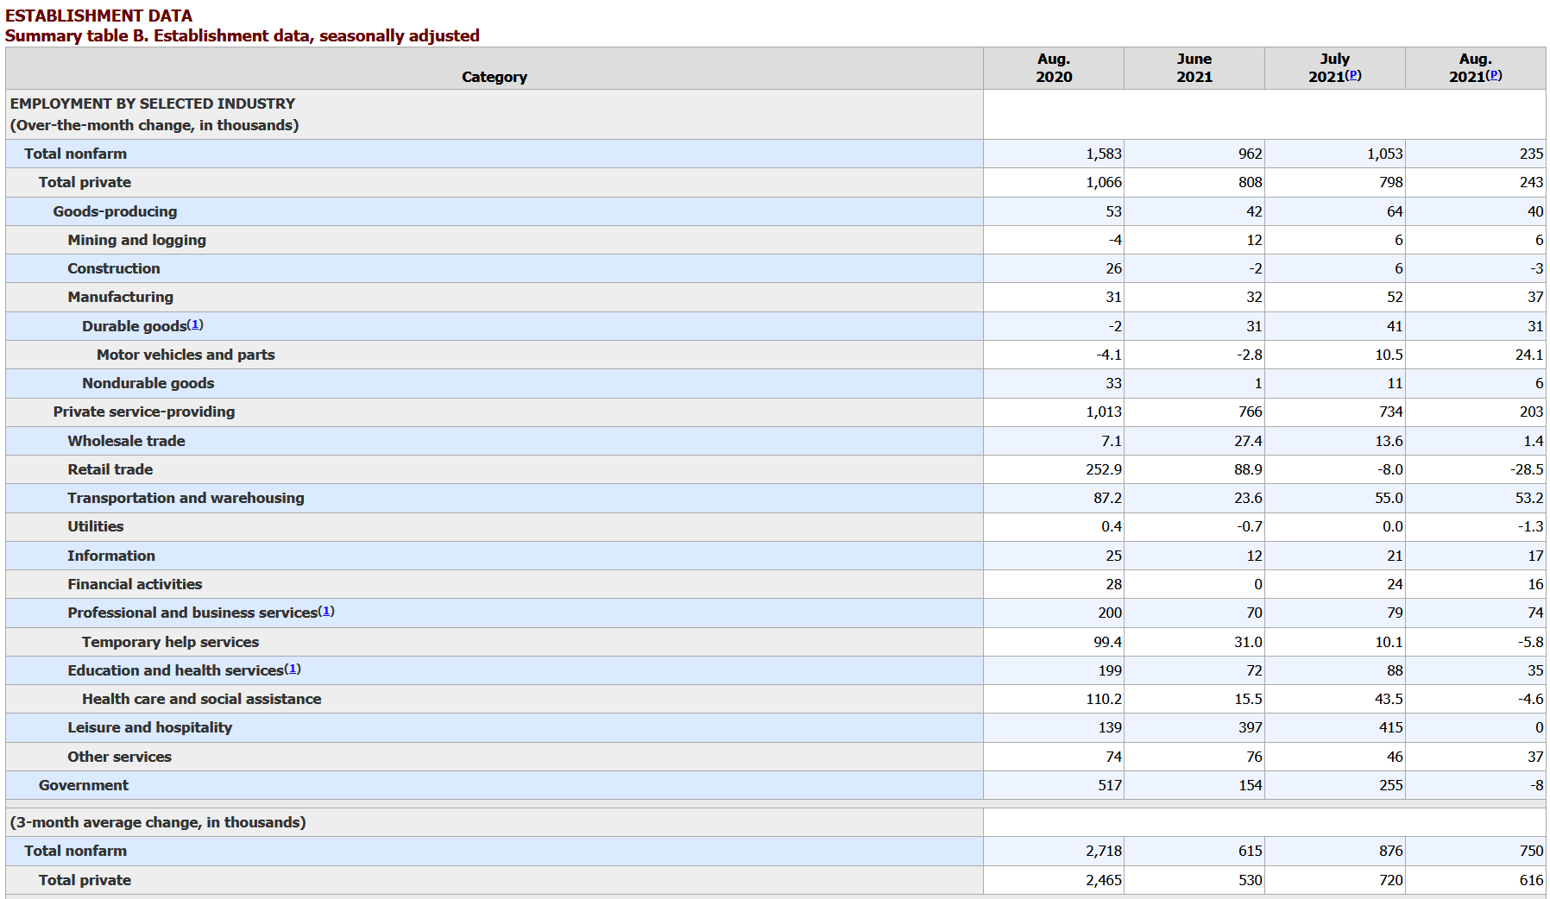Open footnote (1) beside Professional and business services
Viewport: 1550px width, 899px height.
(x=326, y=611)
